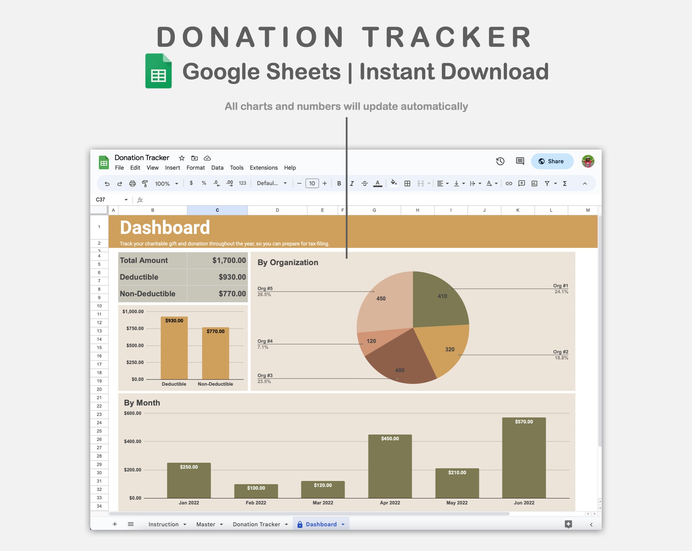Viewport: 692px width, 551px height.
Task: Star the Donation Tracker document
Action: click(x=182, y=158)
